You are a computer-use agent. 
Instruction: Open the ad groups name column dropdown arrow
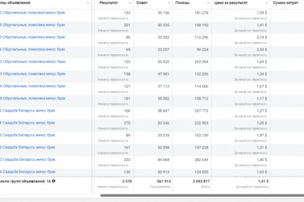click(x=88, y=3)
